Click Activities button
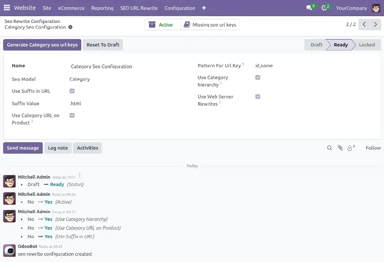 click(88, 148)
